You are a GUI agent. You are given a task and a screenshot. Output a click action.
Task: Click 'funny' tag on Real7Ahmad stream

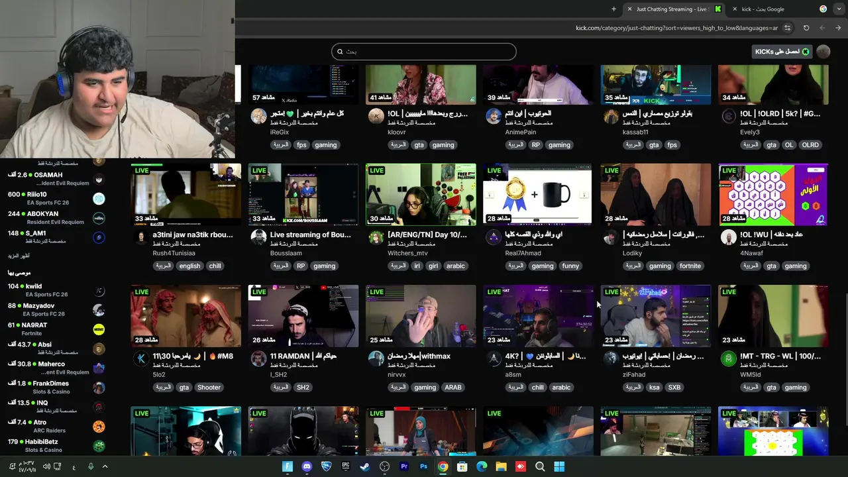pos(570,266)
